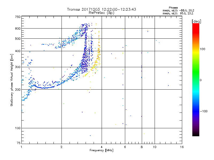Click the y-axis tick label '500'
The height and width of the screenshot is (160, 214).
(x=18, y=39)
